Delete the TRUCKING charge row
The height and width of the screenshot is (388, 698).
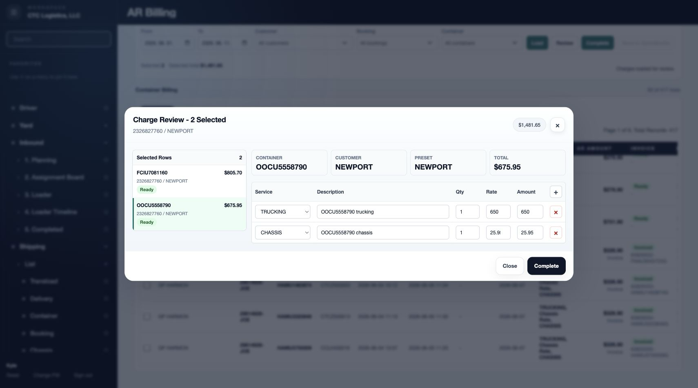556,212
